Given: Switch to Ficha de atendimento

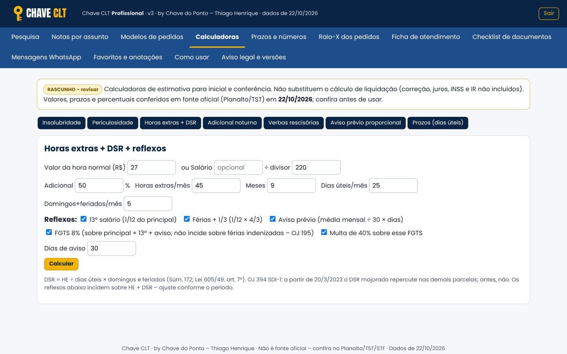Looking at the screenshot, I should click(x=426, y=37).
